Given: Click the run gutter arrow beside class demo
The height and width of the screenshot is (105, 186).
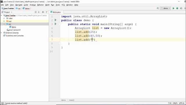Looking at the screenshot, I should point(56,20).
